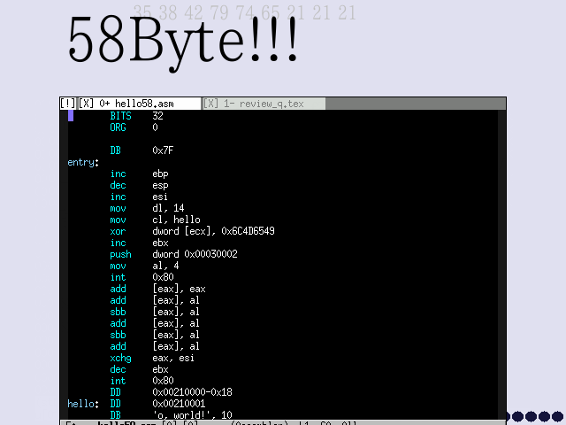Click the [!] indicator in the tab bar
Viewport: 566px width, 425px height.
67,104
